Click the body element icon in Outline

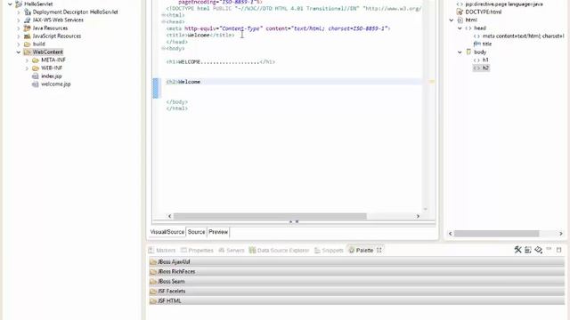point(468,52)
